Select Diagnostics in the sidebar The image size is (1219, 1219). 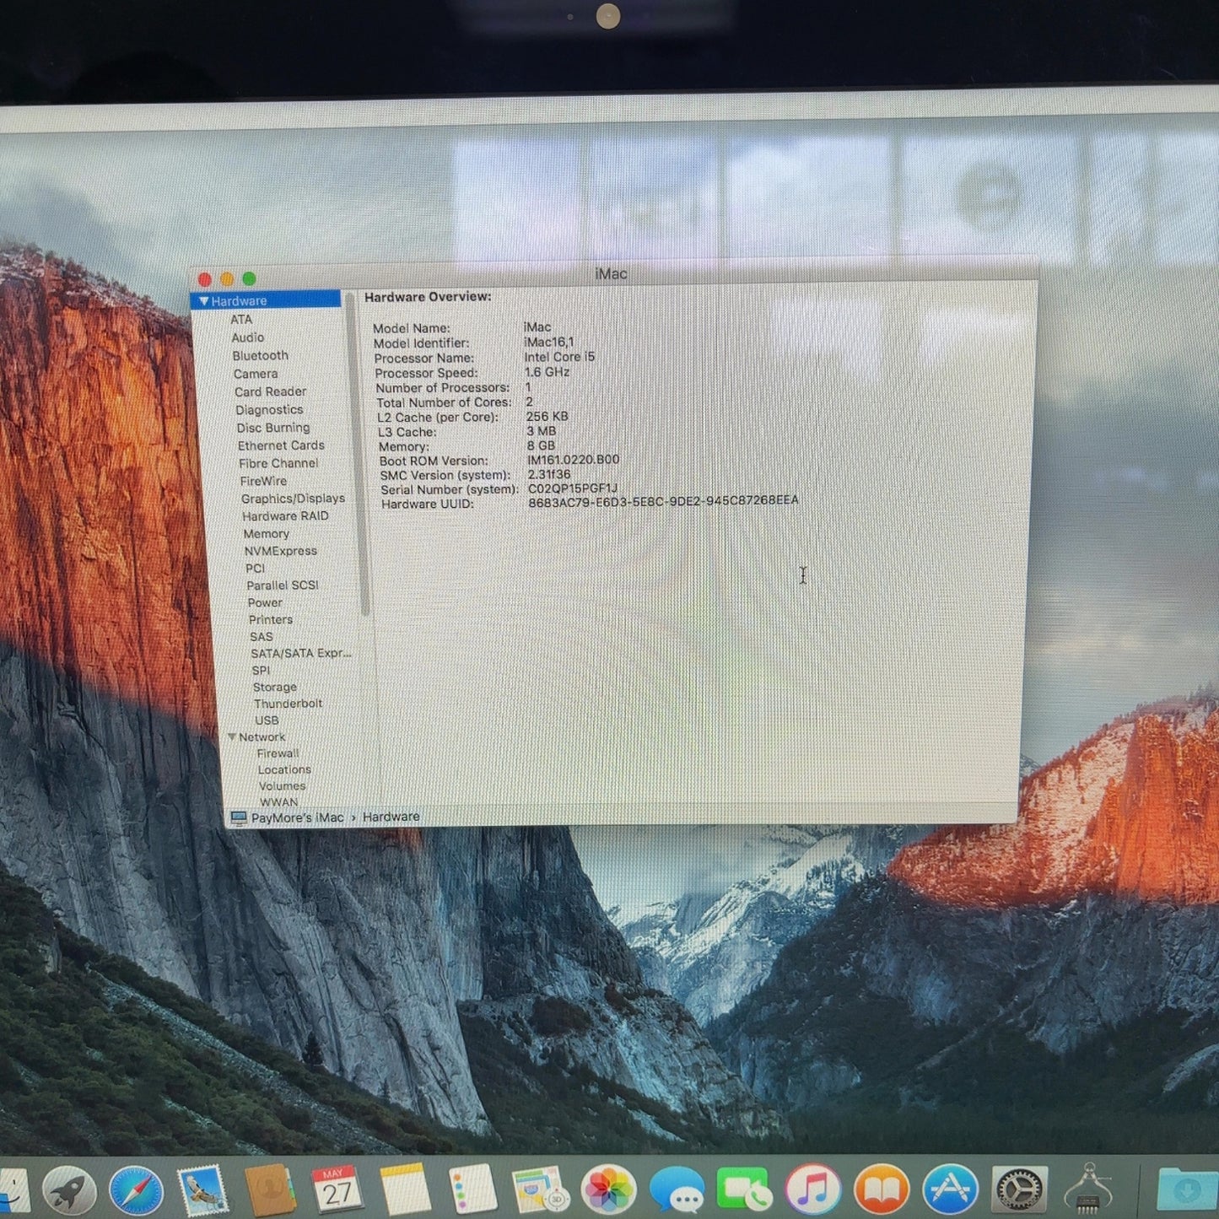click(269, 410)
